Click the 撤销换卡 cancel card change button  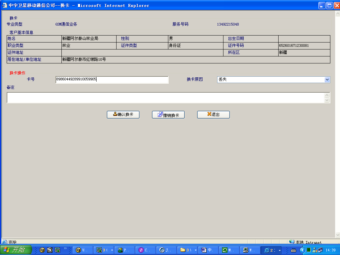[168, 115]
